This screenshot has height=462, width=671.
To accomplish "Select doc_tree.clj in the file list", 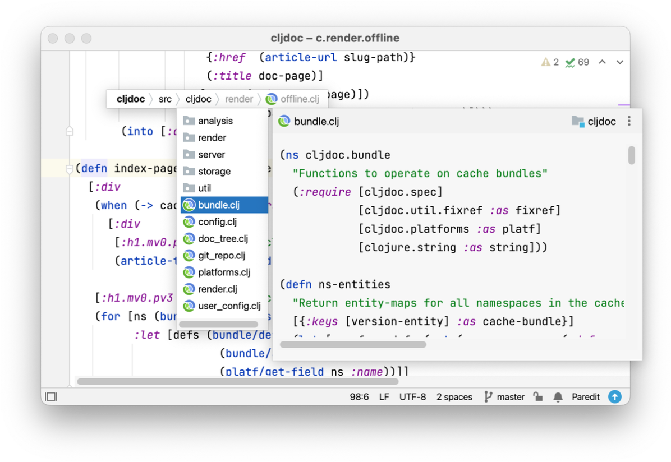I will click(x=224, y=239).
